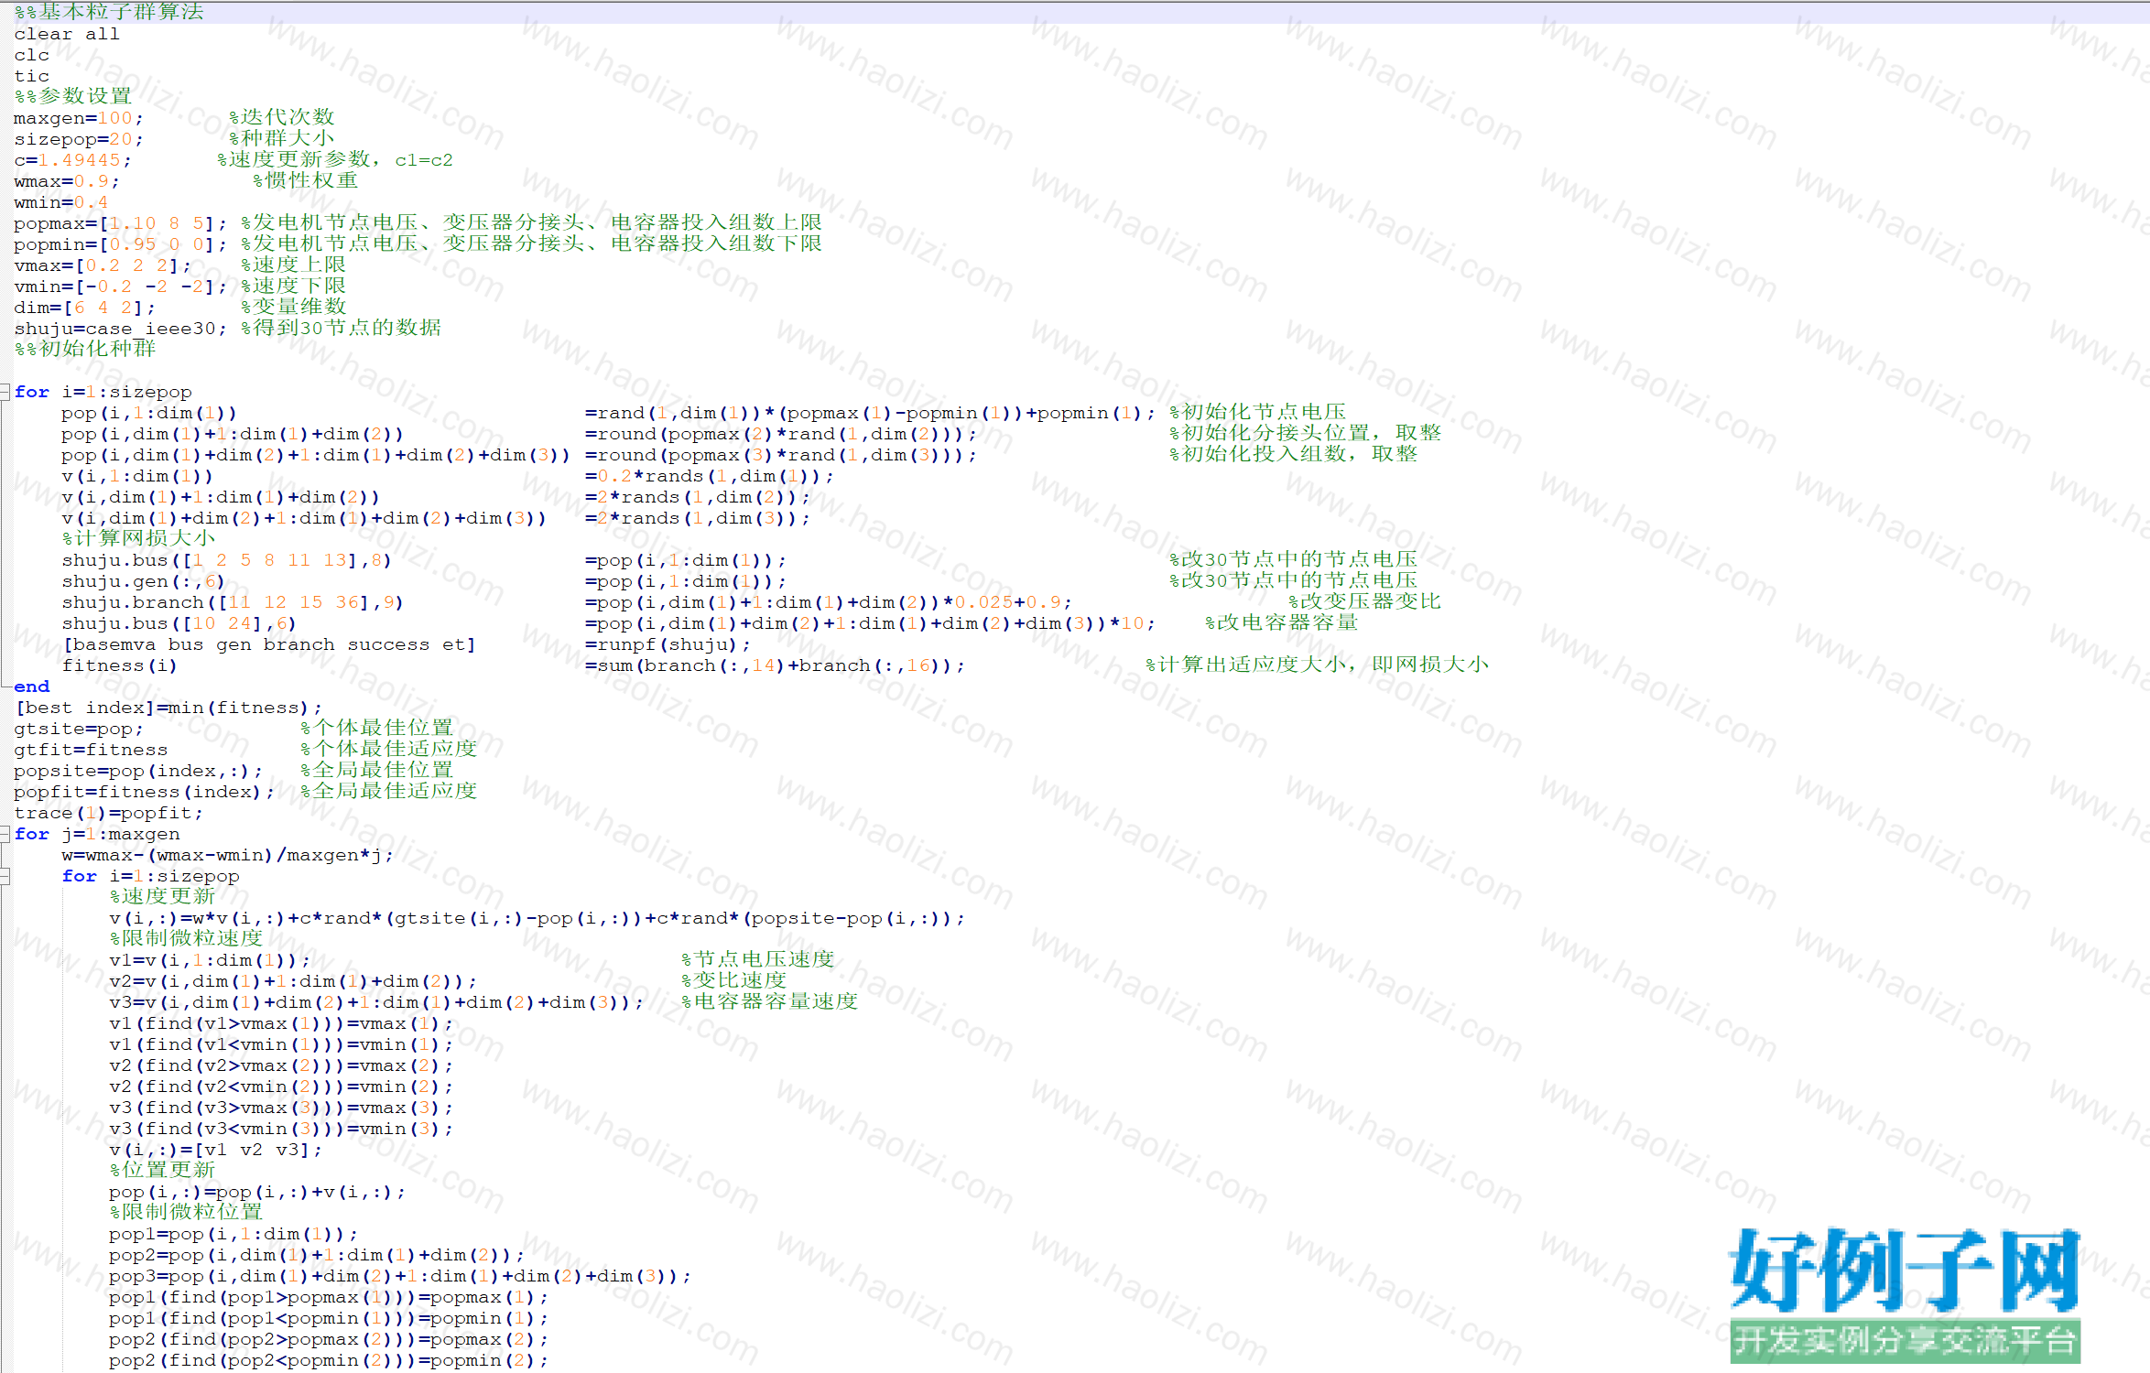Click the '%改变压器变比' comment
The image size is (2150, 1373).
click(x=1365, y=601)
